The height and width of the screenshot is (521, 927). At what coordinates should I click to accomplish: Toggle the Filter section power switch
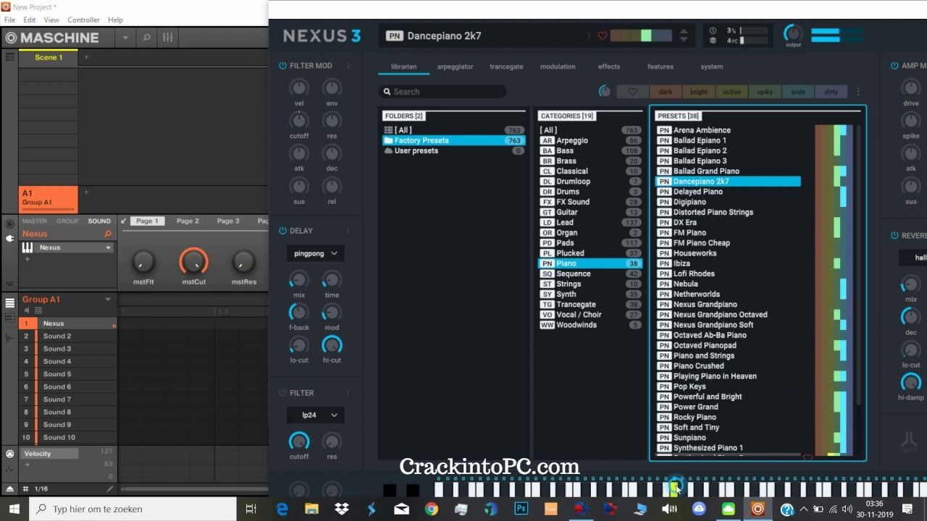click(x=282, y=393)
